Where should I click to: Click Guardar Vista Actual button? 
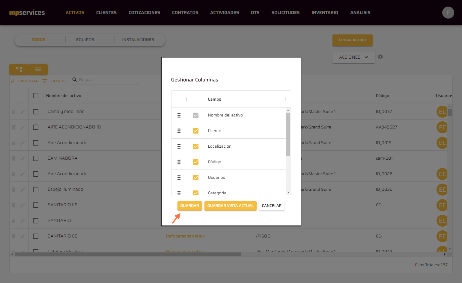point(230,206)
